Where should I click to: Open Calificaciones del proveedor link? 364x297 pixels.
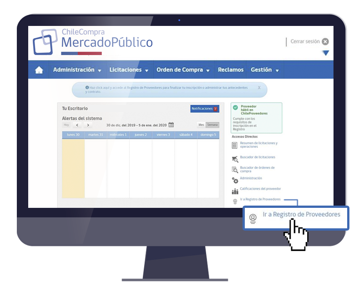[x=260, y=189]
